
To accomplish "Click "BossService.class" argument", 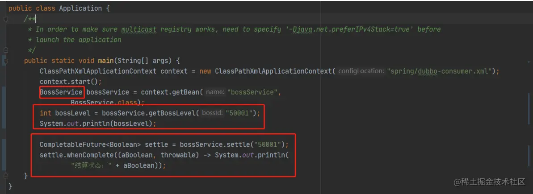I will 104,103.
